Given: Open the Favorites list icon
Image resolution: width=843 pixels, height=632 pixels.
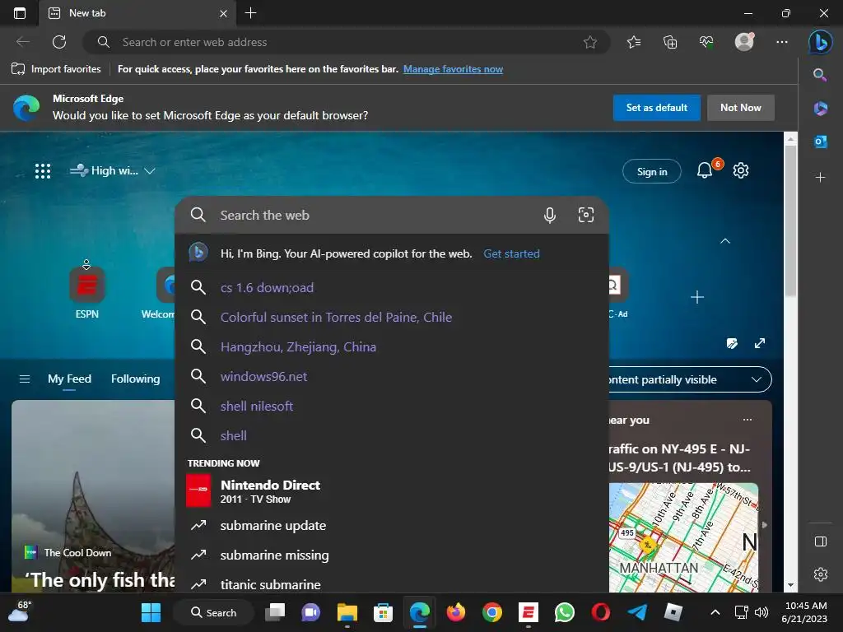Looking at the screenshot, I should tap(634, 42).
